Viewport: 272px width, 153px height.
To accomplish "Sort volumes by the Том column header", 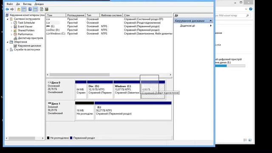I will click(x=56, y=15).
